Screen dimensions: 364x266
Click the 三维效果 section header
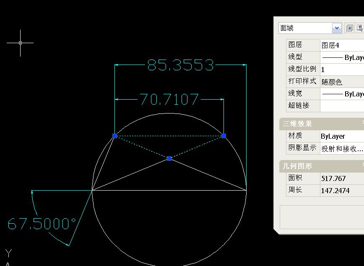pyautogui.click(x=322, y=124)
